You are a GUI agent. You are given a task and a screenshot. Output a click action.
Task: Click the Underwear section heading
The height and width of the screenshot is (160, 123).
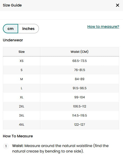(x=13, y=40)
